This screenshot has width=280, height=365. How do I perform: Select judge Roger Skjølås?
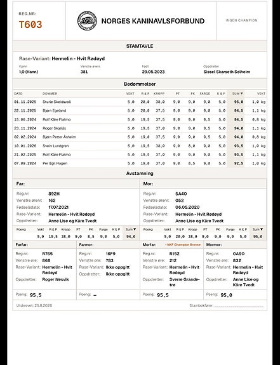(54, 128)
